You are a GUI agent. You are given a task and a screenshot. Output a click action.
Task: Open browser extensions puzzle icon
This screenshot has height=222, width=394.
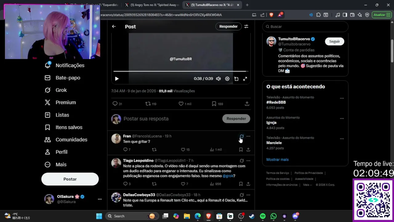point(318,15)
